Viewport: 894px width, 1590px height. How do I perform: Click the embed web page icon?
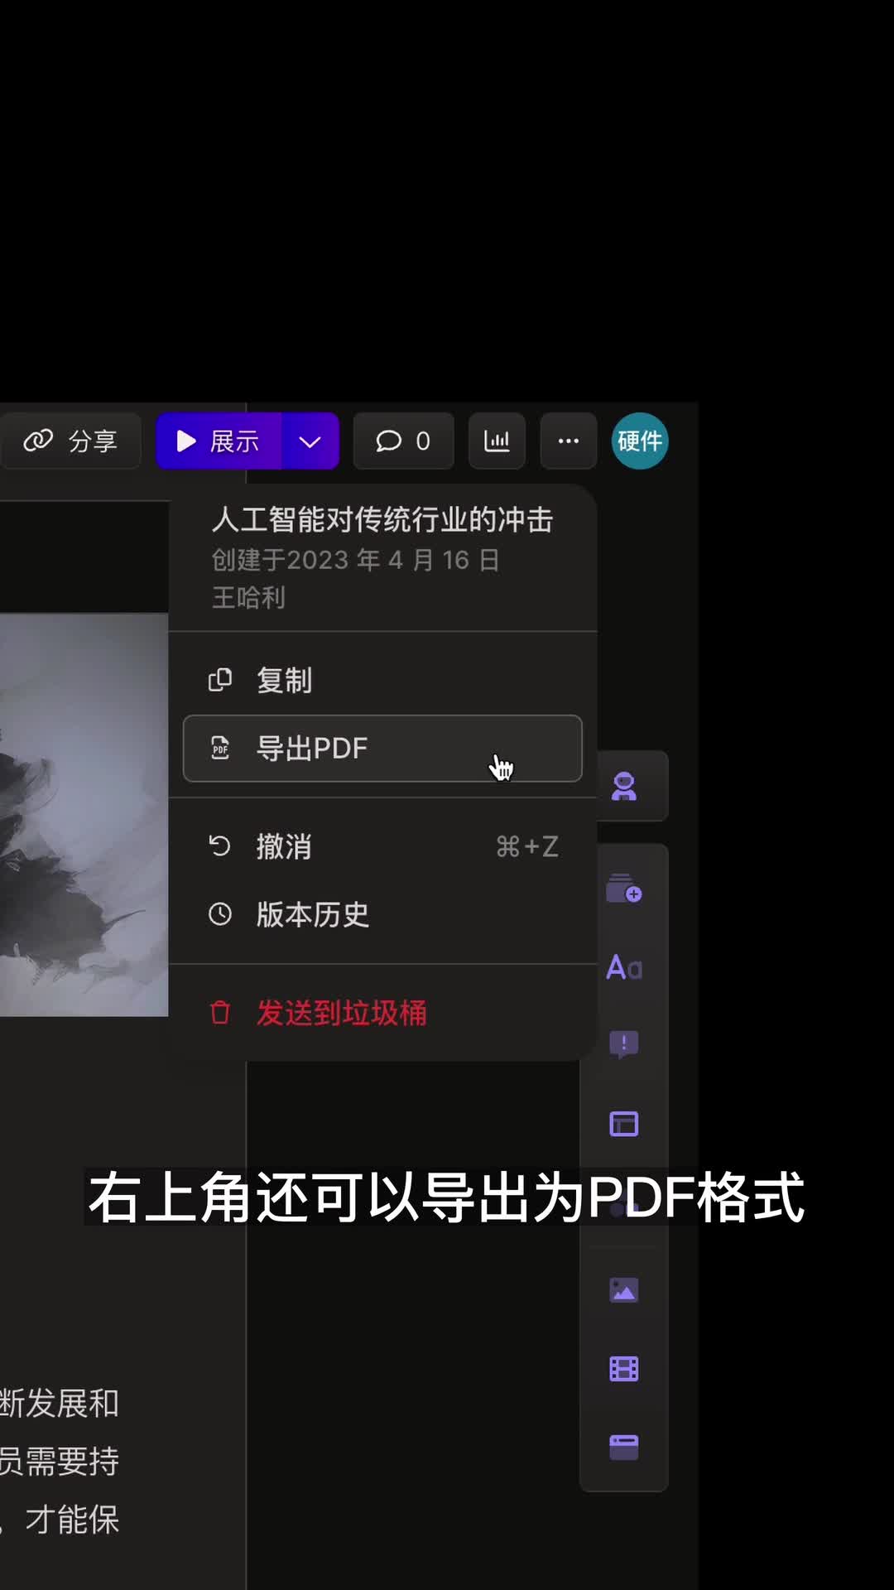click(x=623, y=1447)
